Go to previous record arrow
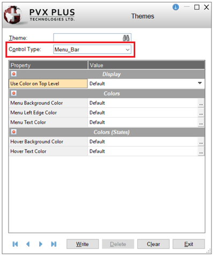This screenshot has height=255, width=213. [28, 244]
